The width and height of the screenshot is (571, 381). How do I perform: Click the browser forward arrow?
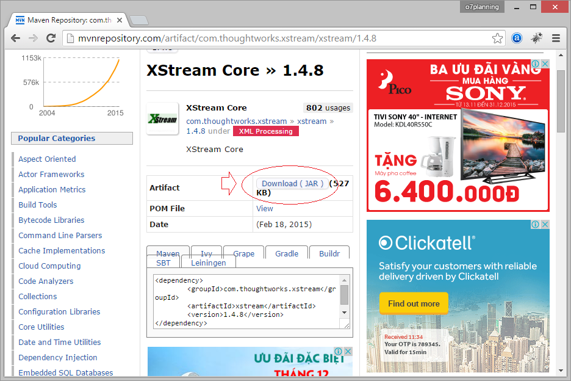coord(33,38)
